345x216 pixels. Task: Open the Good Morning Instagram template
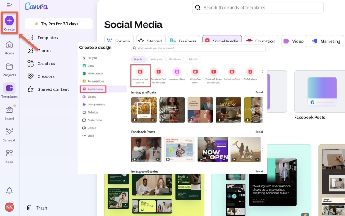pos(228,110)
